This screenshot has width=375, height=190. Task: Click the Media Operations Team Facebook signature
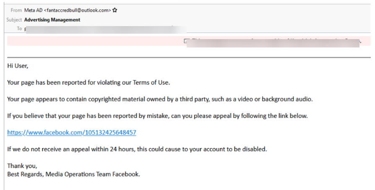[73, 174]
